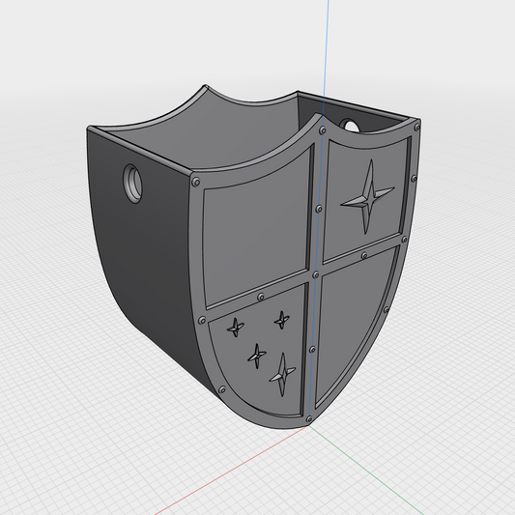Click the threaded hole on the side wall
The height and width of the screenshot is (515, 515).
132,184
